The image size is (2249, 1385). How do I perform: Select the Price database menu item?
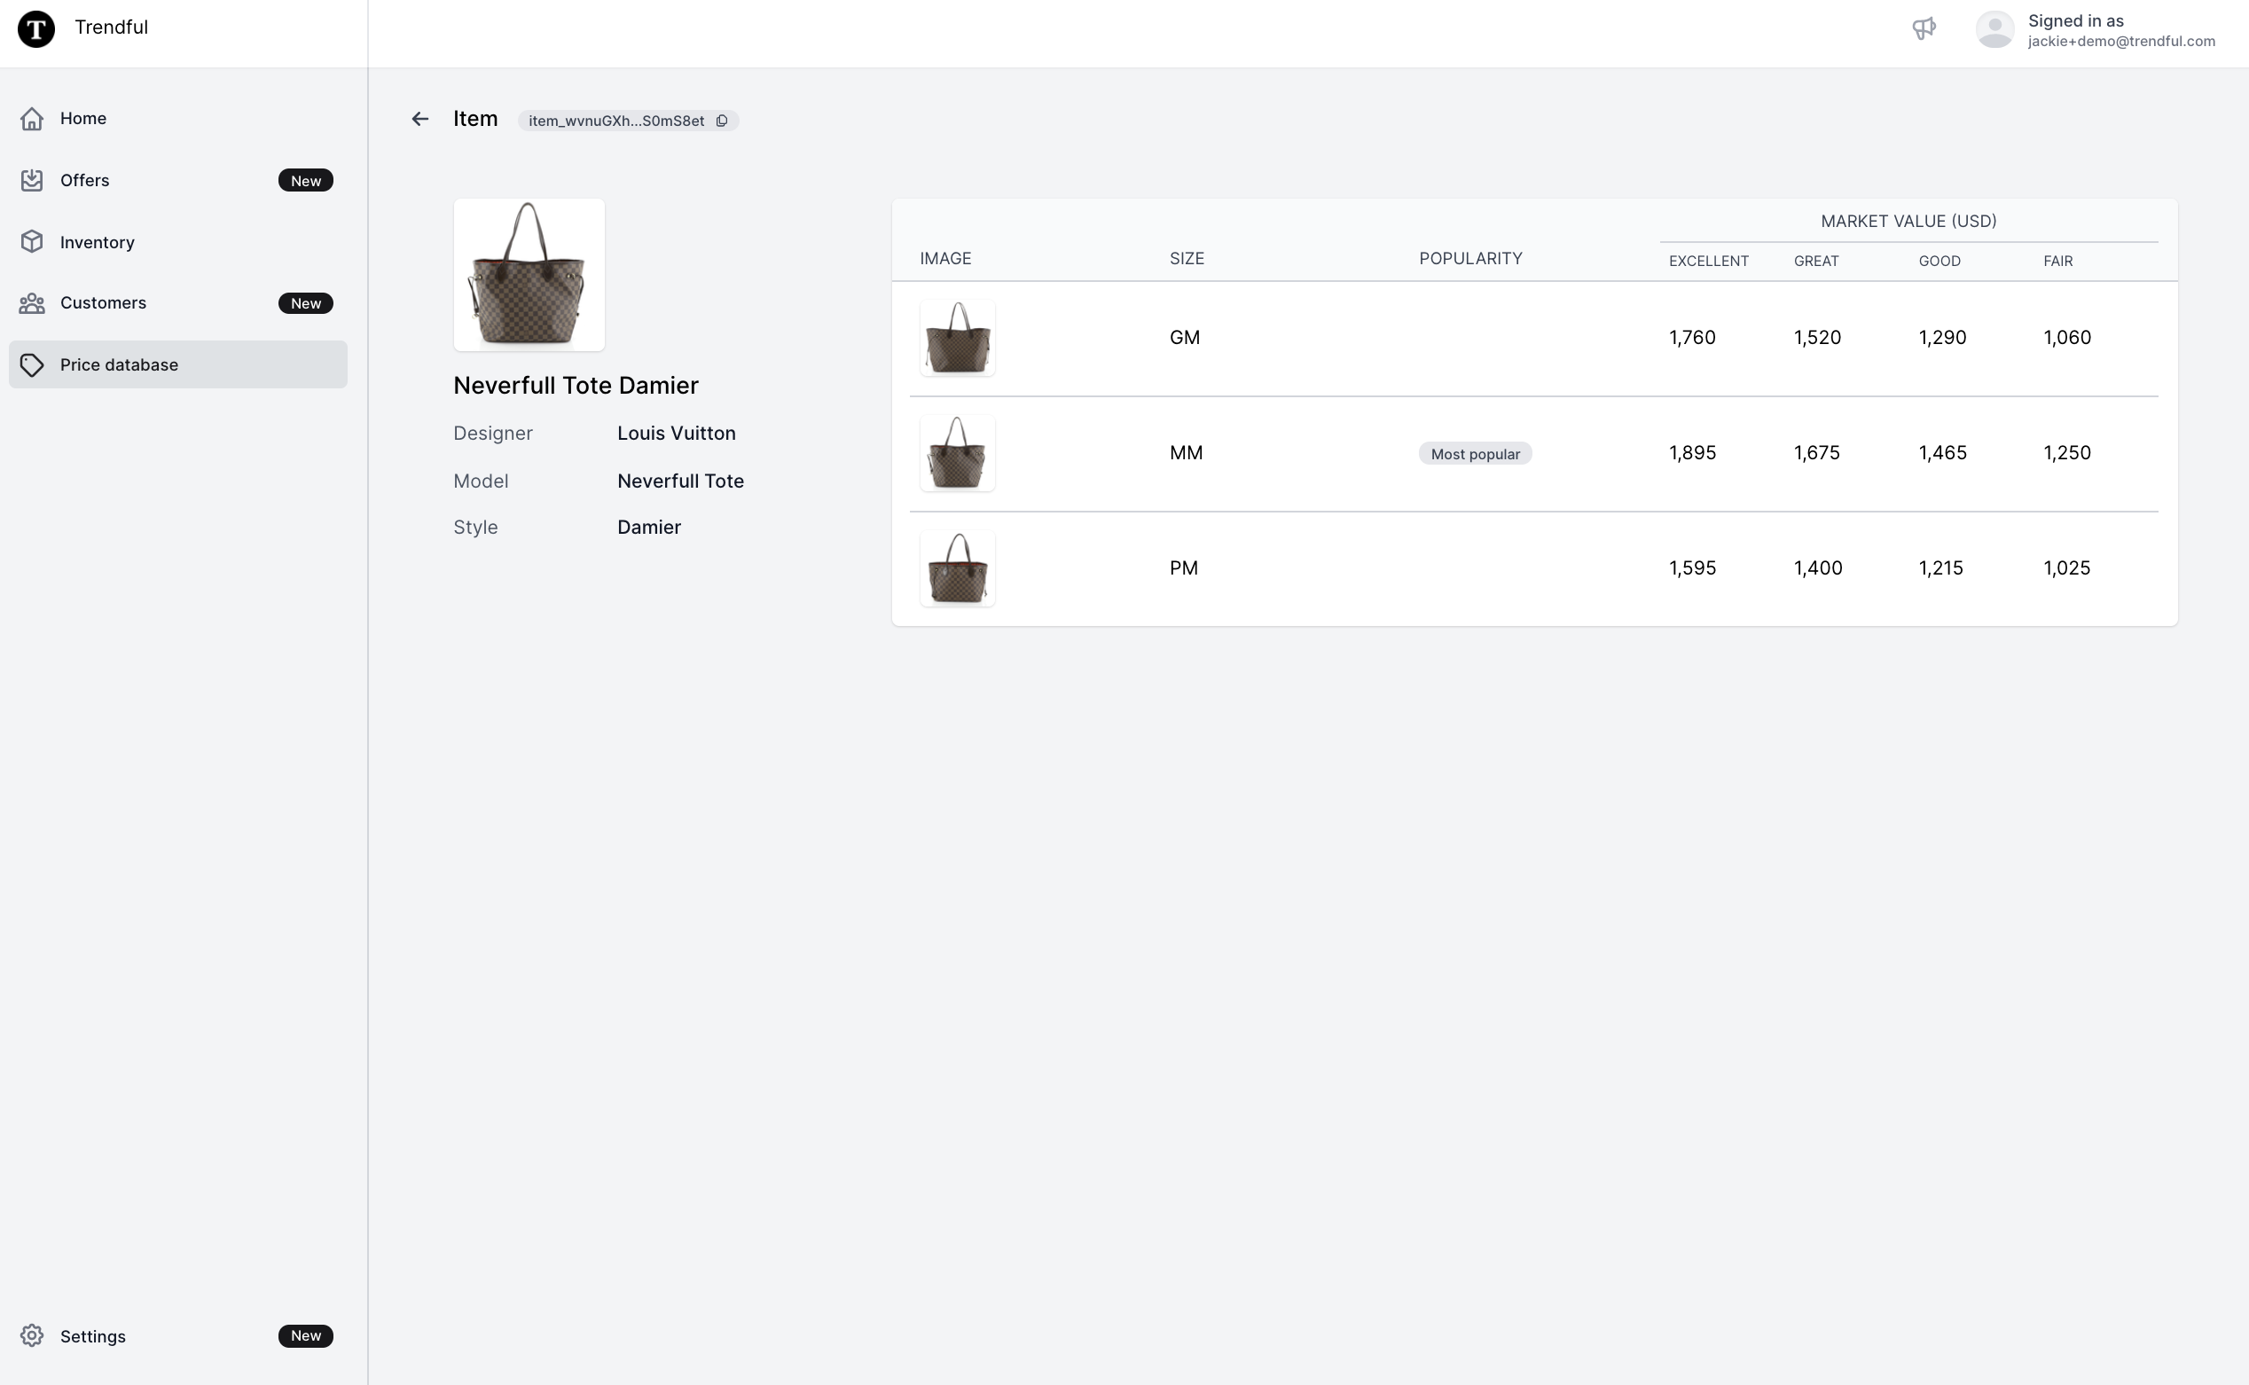coord(177,364)
